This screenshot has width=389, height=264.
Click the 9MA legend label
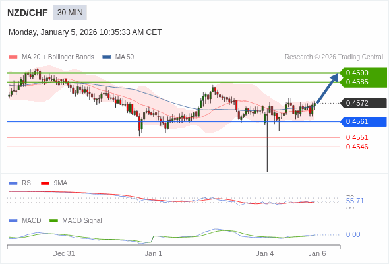(x=61, y=183)
